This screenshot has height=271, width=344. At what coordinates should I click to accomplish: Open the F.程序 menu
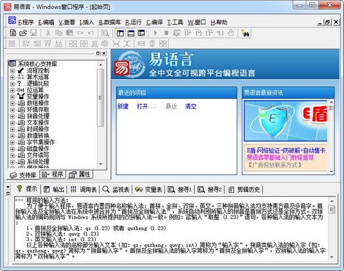[26, 22]
